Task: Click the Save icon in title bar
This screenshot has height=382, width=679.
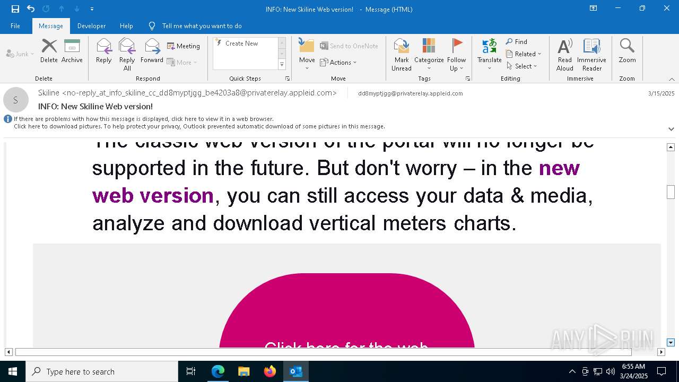Action: coord(15,9)
